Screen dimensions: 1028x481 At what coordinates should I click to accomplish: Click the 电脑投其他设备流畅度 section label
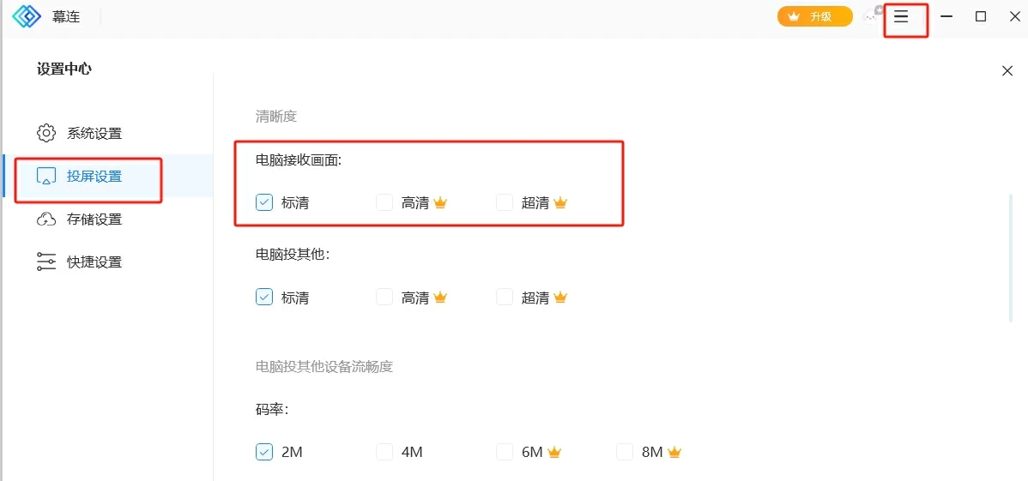[324, 366]
